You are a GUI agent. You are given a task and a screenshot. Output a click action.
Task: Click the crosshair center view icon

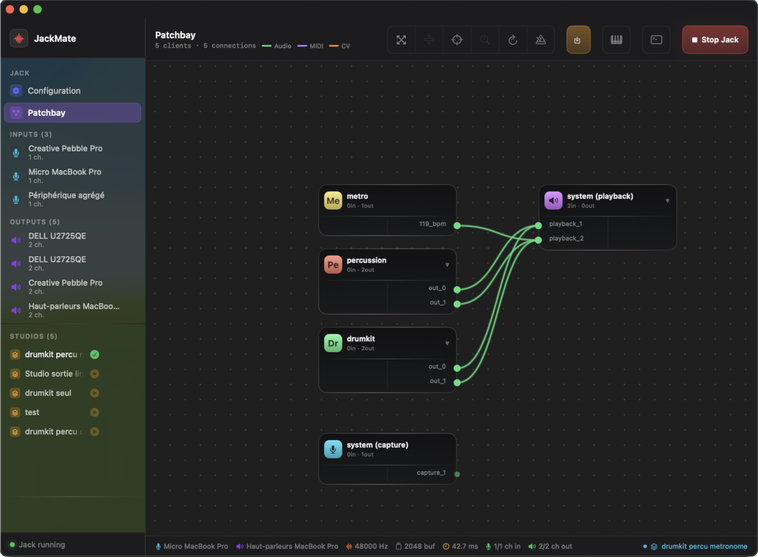[x=457, y=40]
